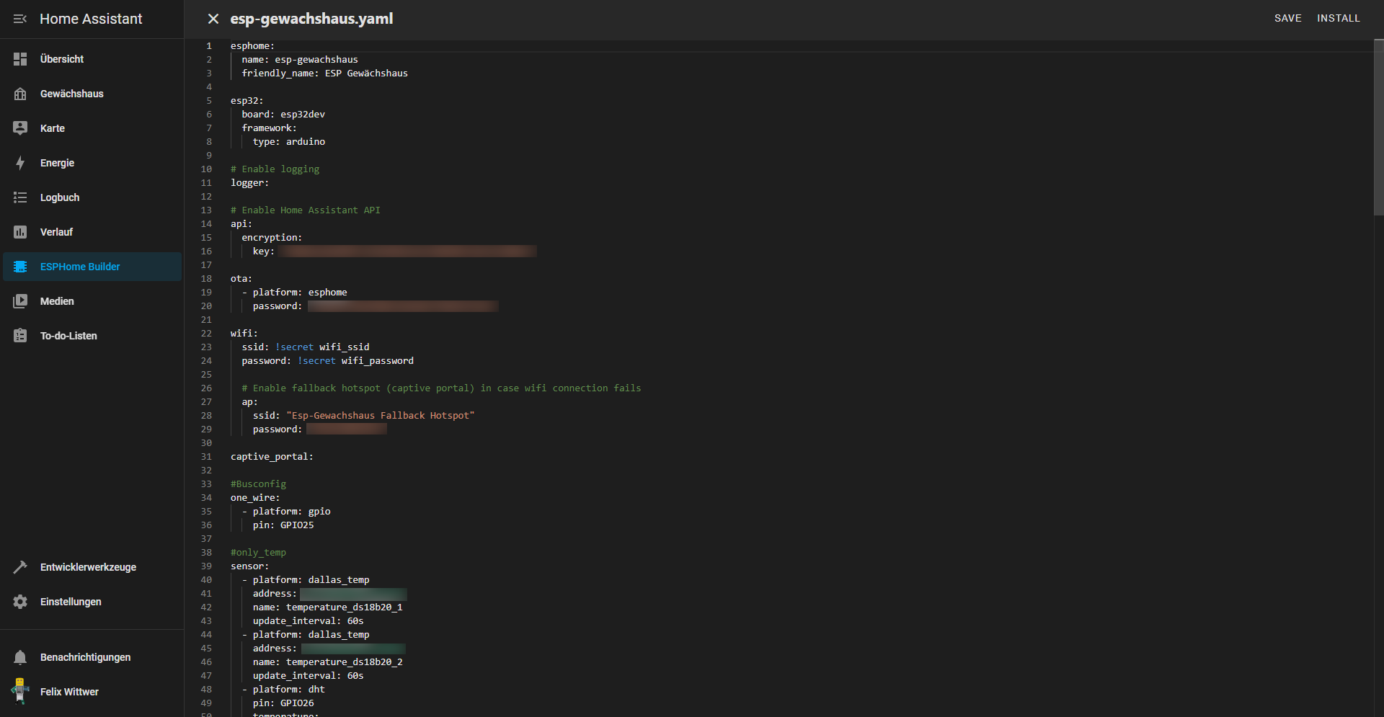Click the Gewächshaus greenhouse icon

(20, 94)
